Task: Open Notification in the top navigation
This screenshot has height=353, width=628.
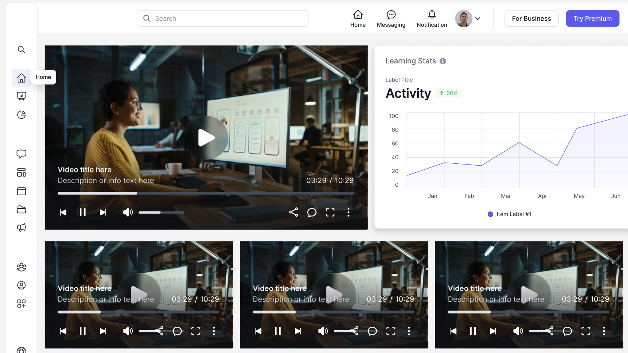Action: pos(432,19)
